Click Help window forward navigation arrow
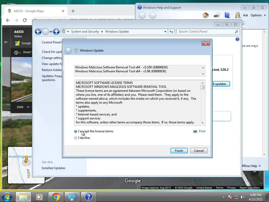 (153, 16)
